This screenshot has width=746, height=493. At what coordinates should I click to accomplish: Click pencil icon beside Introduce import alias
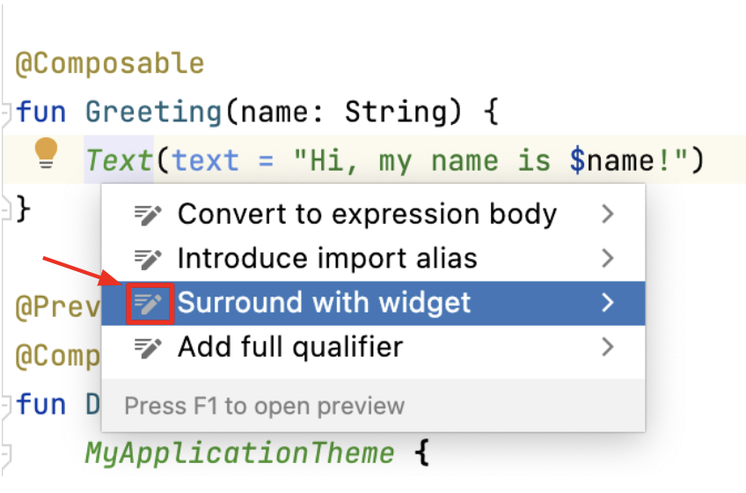coord(148,259)
